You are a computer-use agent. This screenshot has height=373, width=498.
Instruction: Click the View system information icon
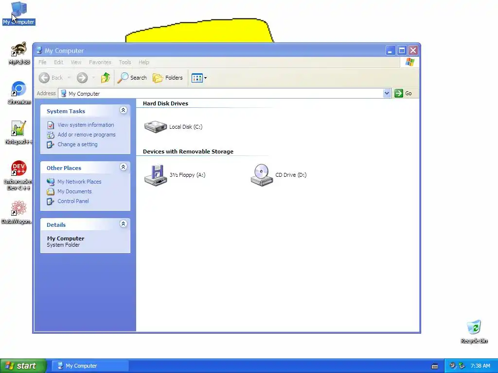pos(51,125)
